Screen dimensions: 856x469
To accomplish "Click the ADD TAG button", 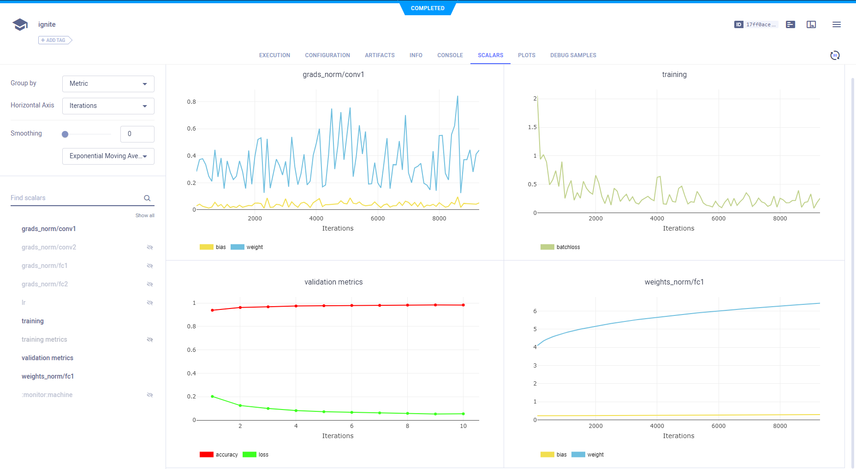I will [x=55, y=40].
